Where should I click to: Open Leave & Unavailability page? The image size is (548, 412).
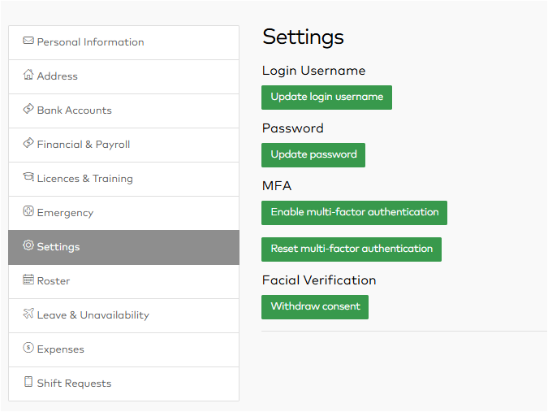[x=123, y=316]
